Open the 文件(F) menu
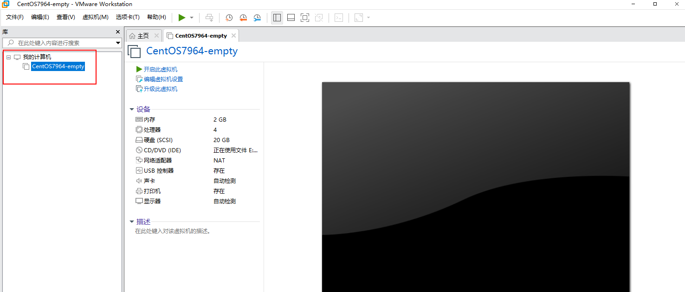Viewport: 685px width, 292px height. tap(15, 17)
